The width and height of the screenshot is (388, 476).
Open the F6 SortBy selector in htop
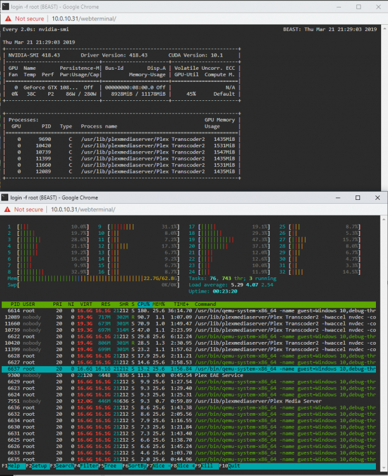tap(135, 466)
